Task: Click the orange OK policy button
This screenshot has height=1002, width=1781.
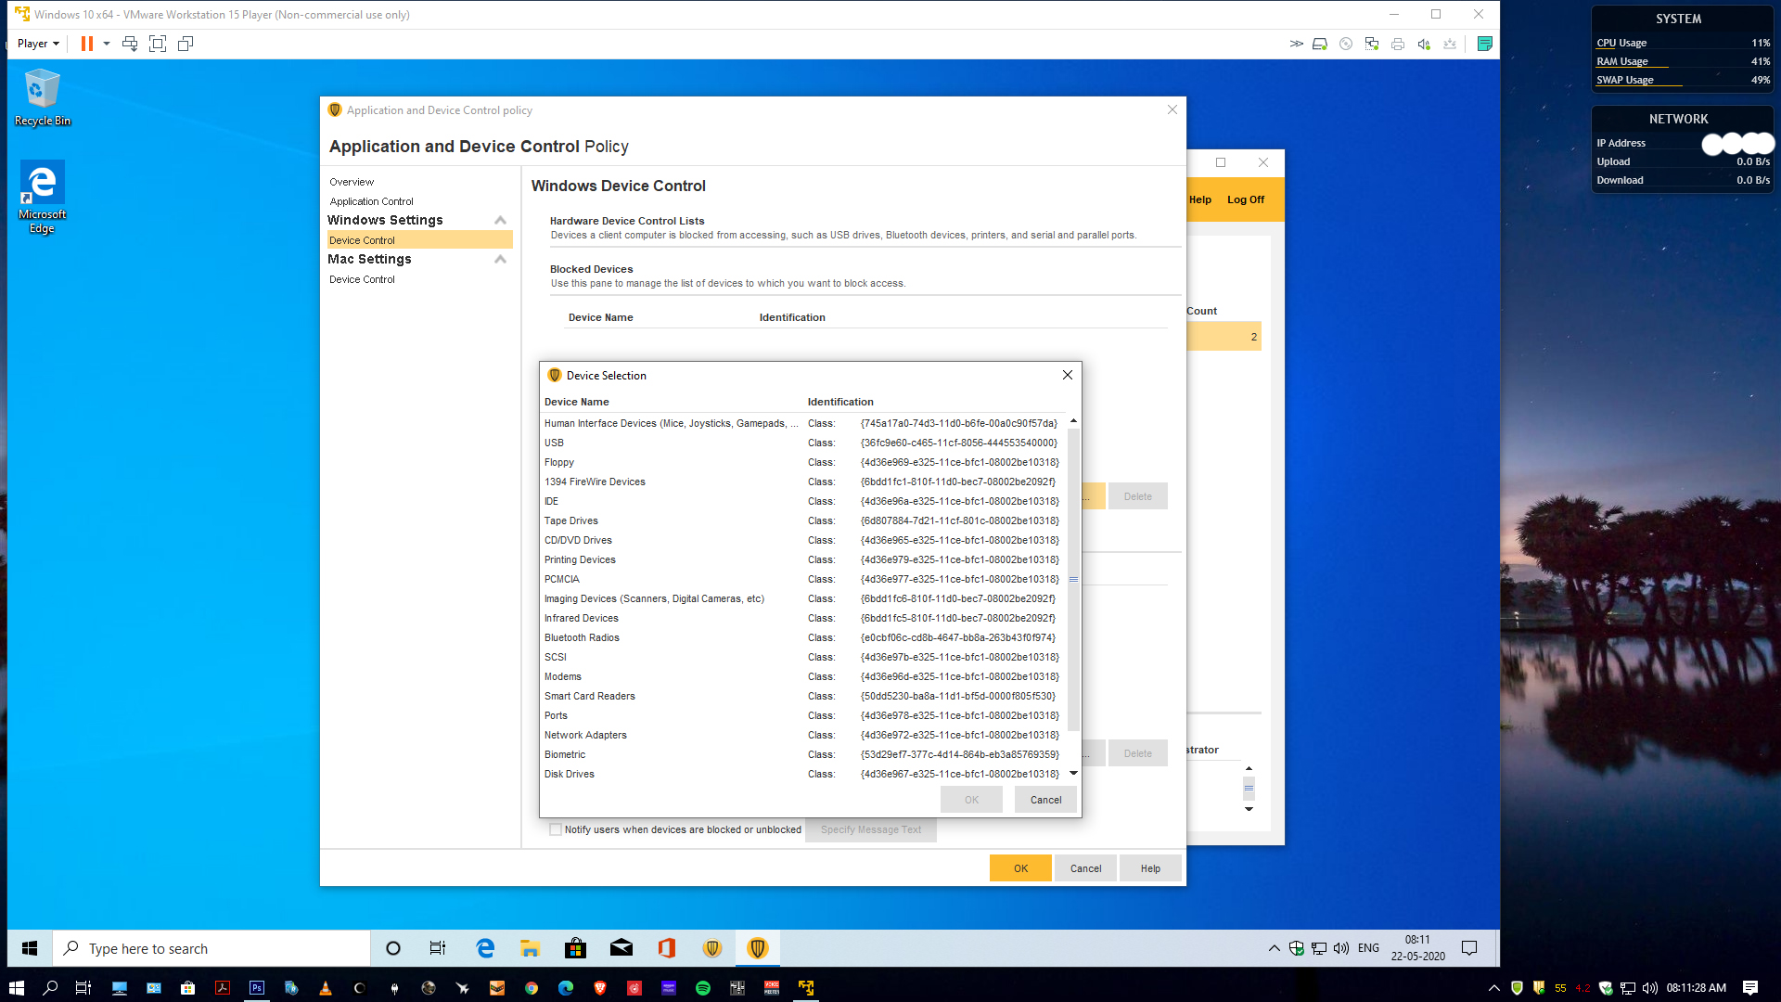Action: coord(1020,868)
